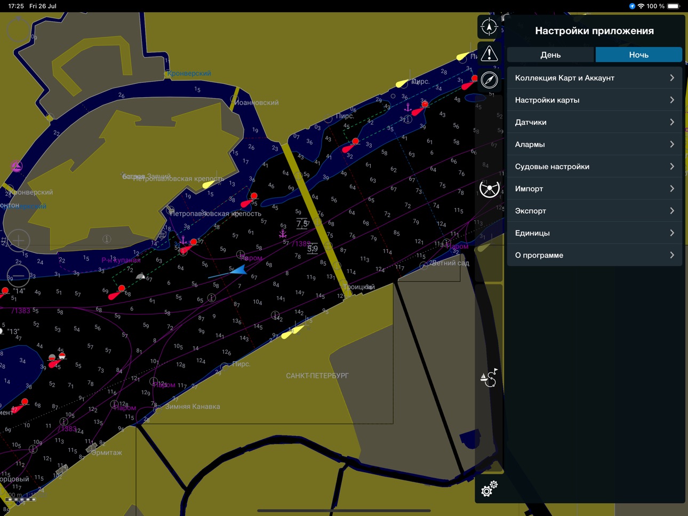Open the Алармы settings row
Screen dimensions: 688x516
(595, 144)
